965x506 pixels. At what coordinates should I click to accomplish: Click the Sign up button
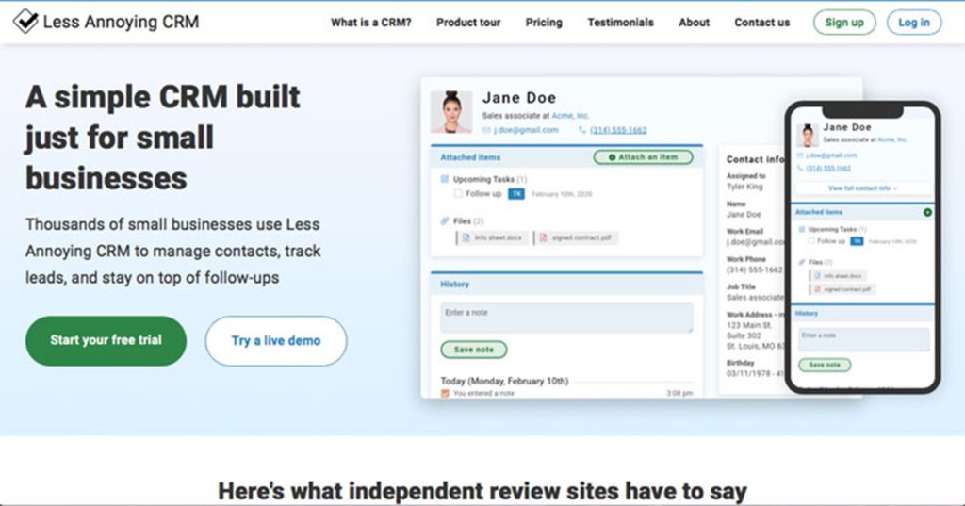pos(844,23)
